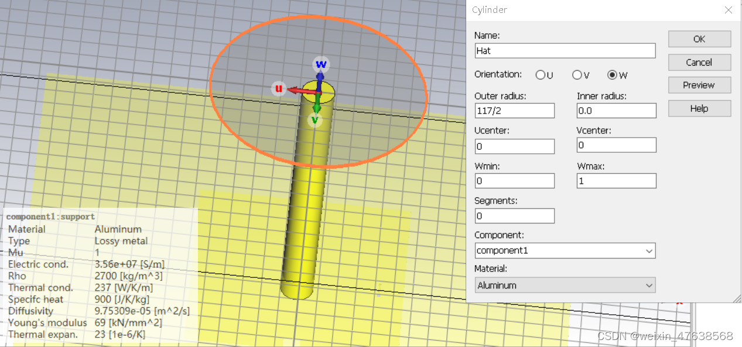Viewport: 742px width, 347px height.
Task: Click the Rho 2700 value
Action: point(128,276)
